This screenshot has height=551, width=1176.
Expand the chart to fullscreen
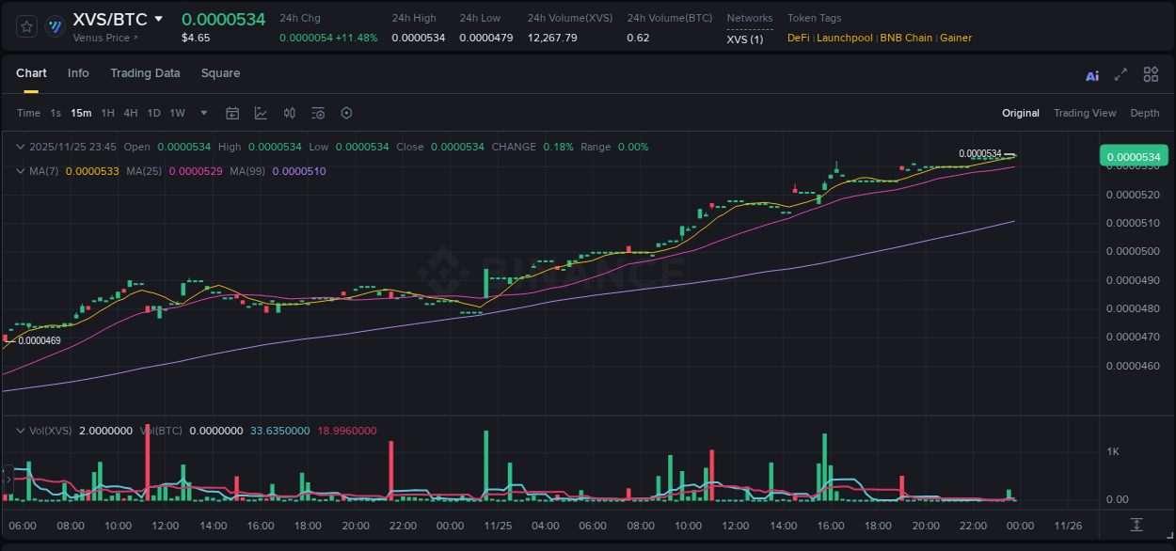coord(1120,74)
